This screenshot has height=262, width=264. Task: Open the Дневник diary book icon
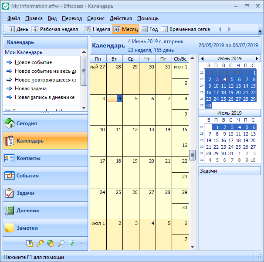[10, 211]
